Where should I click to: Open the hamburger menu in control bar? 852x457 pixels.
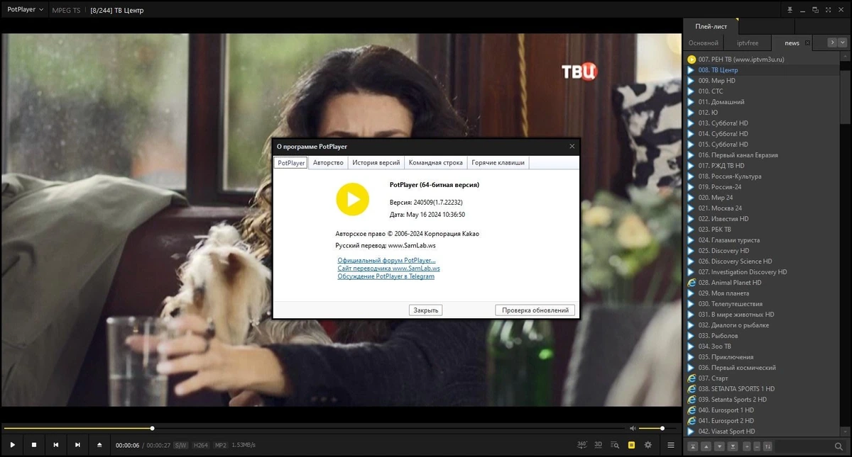pos(671,445)
